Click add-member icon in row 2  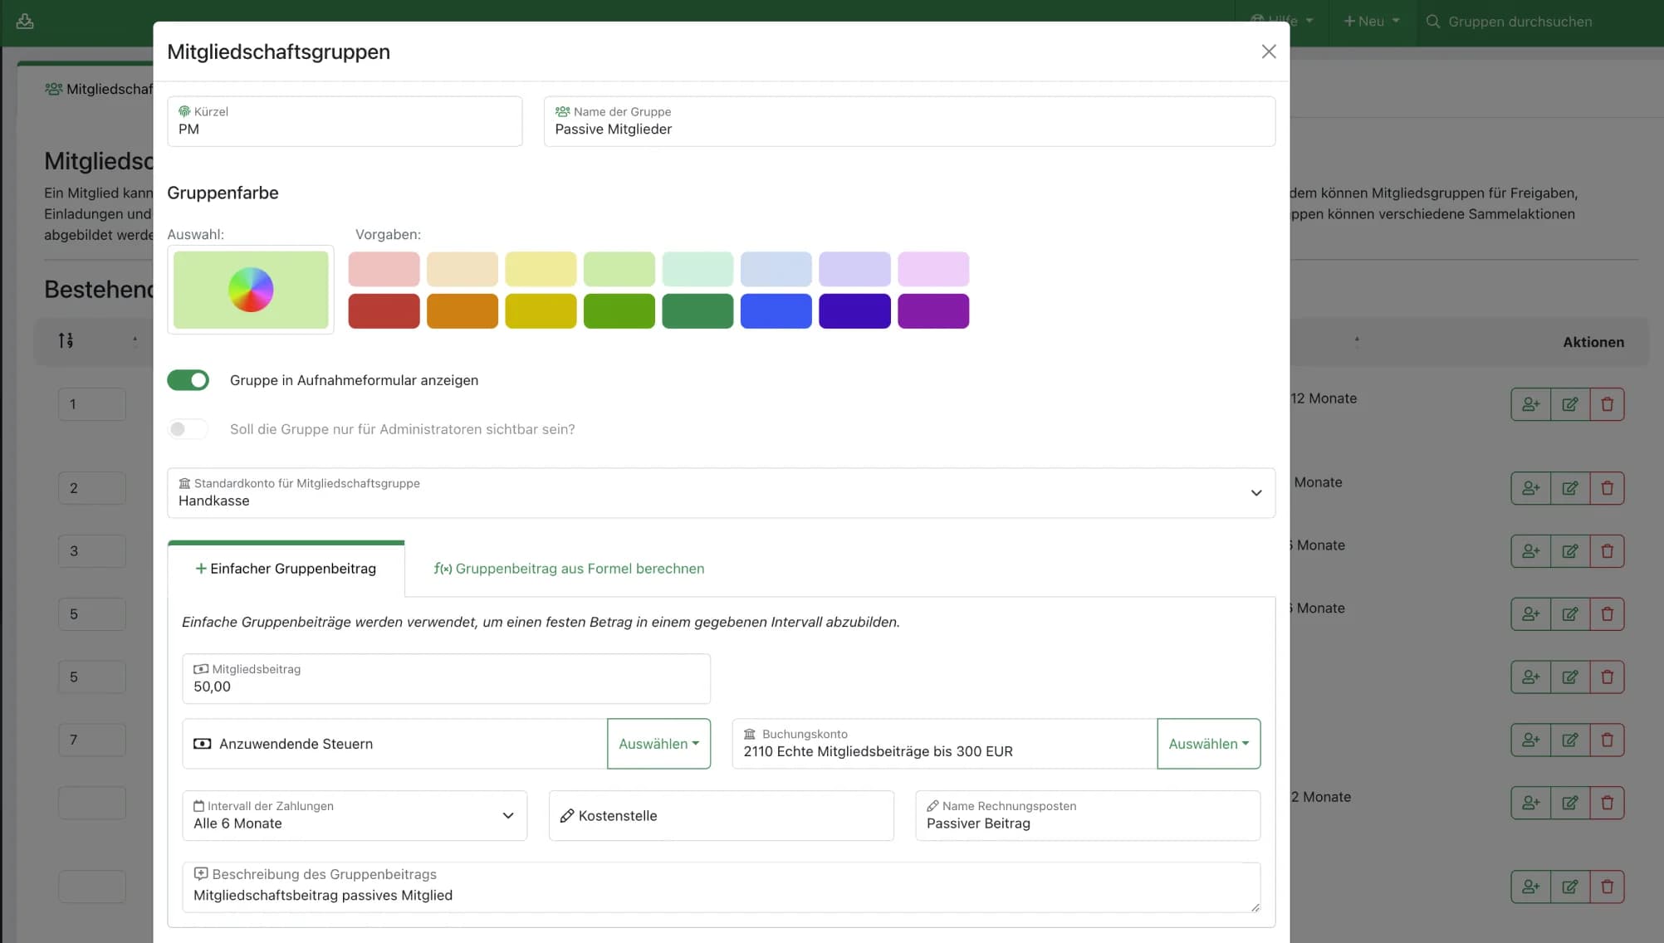[x=1530, y=488]
